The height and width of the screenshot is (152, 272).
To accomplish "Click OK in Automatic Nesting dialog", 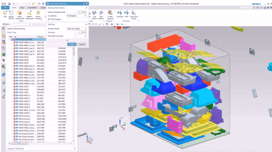I will [72, 44].
